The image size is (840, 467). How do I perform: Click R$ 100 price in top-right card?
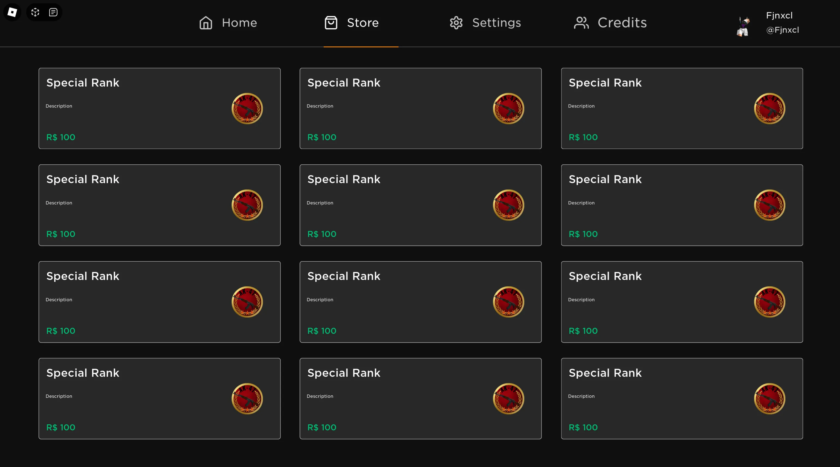point(583,137)
